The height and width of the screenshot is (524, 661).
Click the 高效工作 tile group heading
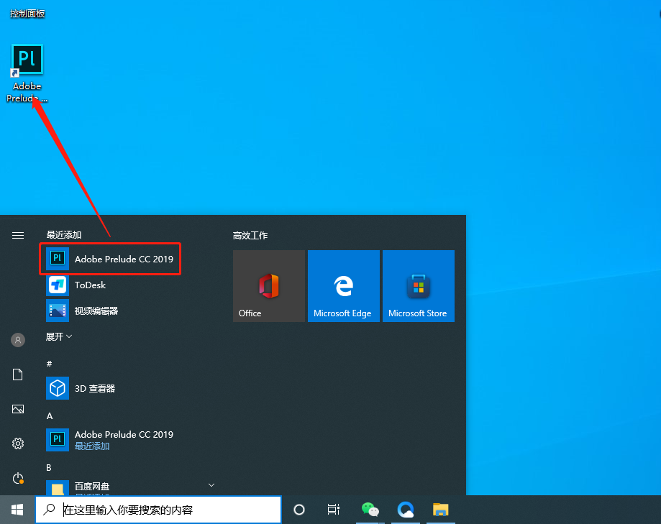(x=250, y=236)
